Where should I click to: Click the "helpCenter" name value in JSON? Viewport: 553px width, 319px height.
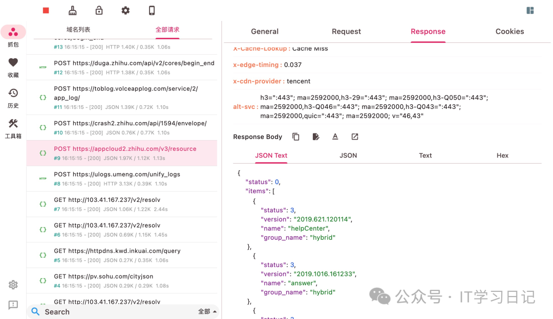[309, 229]
